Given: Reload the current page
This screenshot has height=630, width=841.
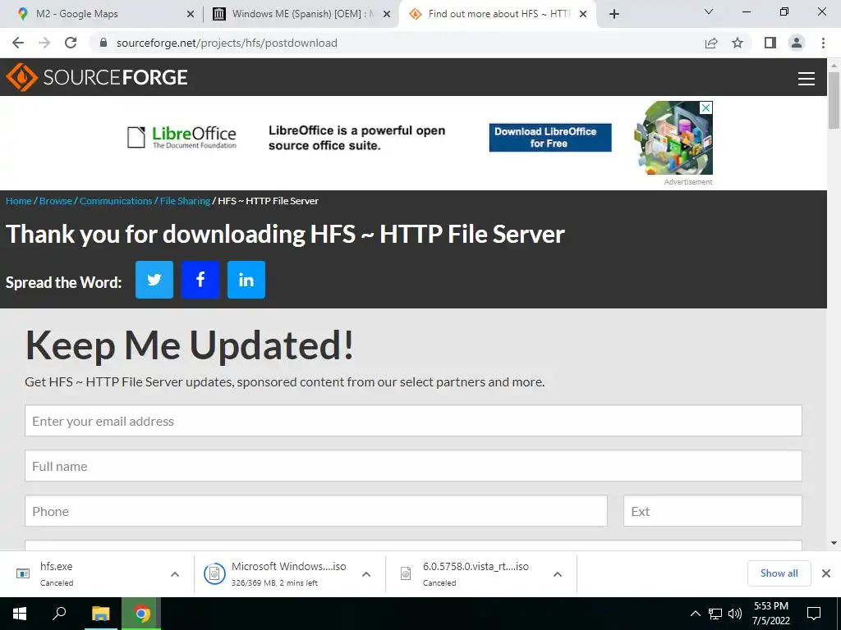Looking at the screenshot, I should point(71,43).
